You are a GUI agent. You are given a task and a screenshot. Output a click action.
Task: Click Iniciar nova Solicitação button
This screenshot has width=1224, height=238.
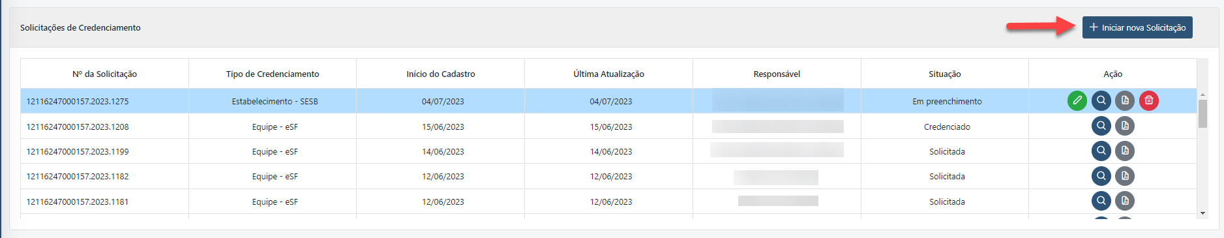(x=1137, y=27)
